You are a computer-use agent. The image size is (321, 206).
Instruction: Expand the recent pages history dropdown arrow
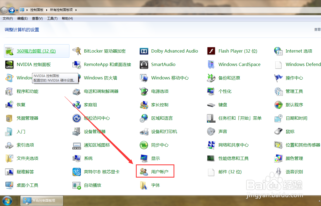[17, 10]
